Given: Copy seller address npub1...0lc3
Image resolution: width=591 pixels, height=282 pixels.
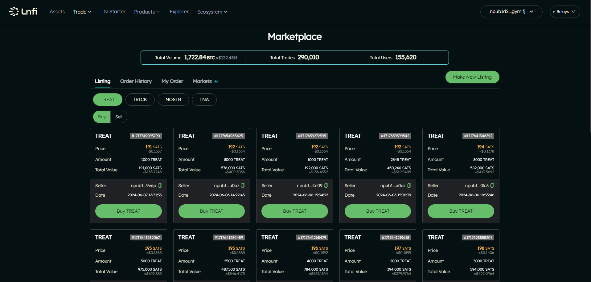Looking at the screenshot, I should [492, 186].
